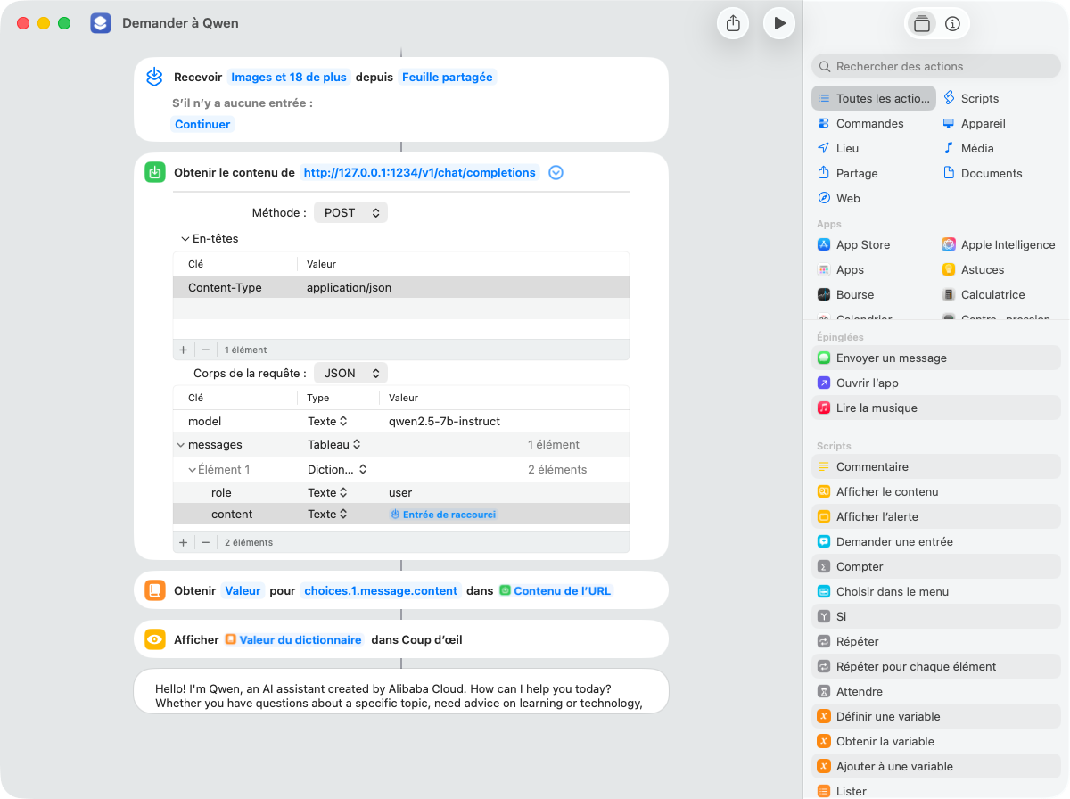Select the Commandes category

point(860,123)
